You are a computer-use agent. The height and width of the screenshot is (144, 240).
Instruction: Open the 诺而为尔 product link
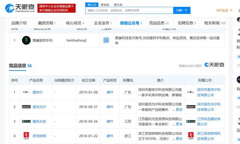39,107
